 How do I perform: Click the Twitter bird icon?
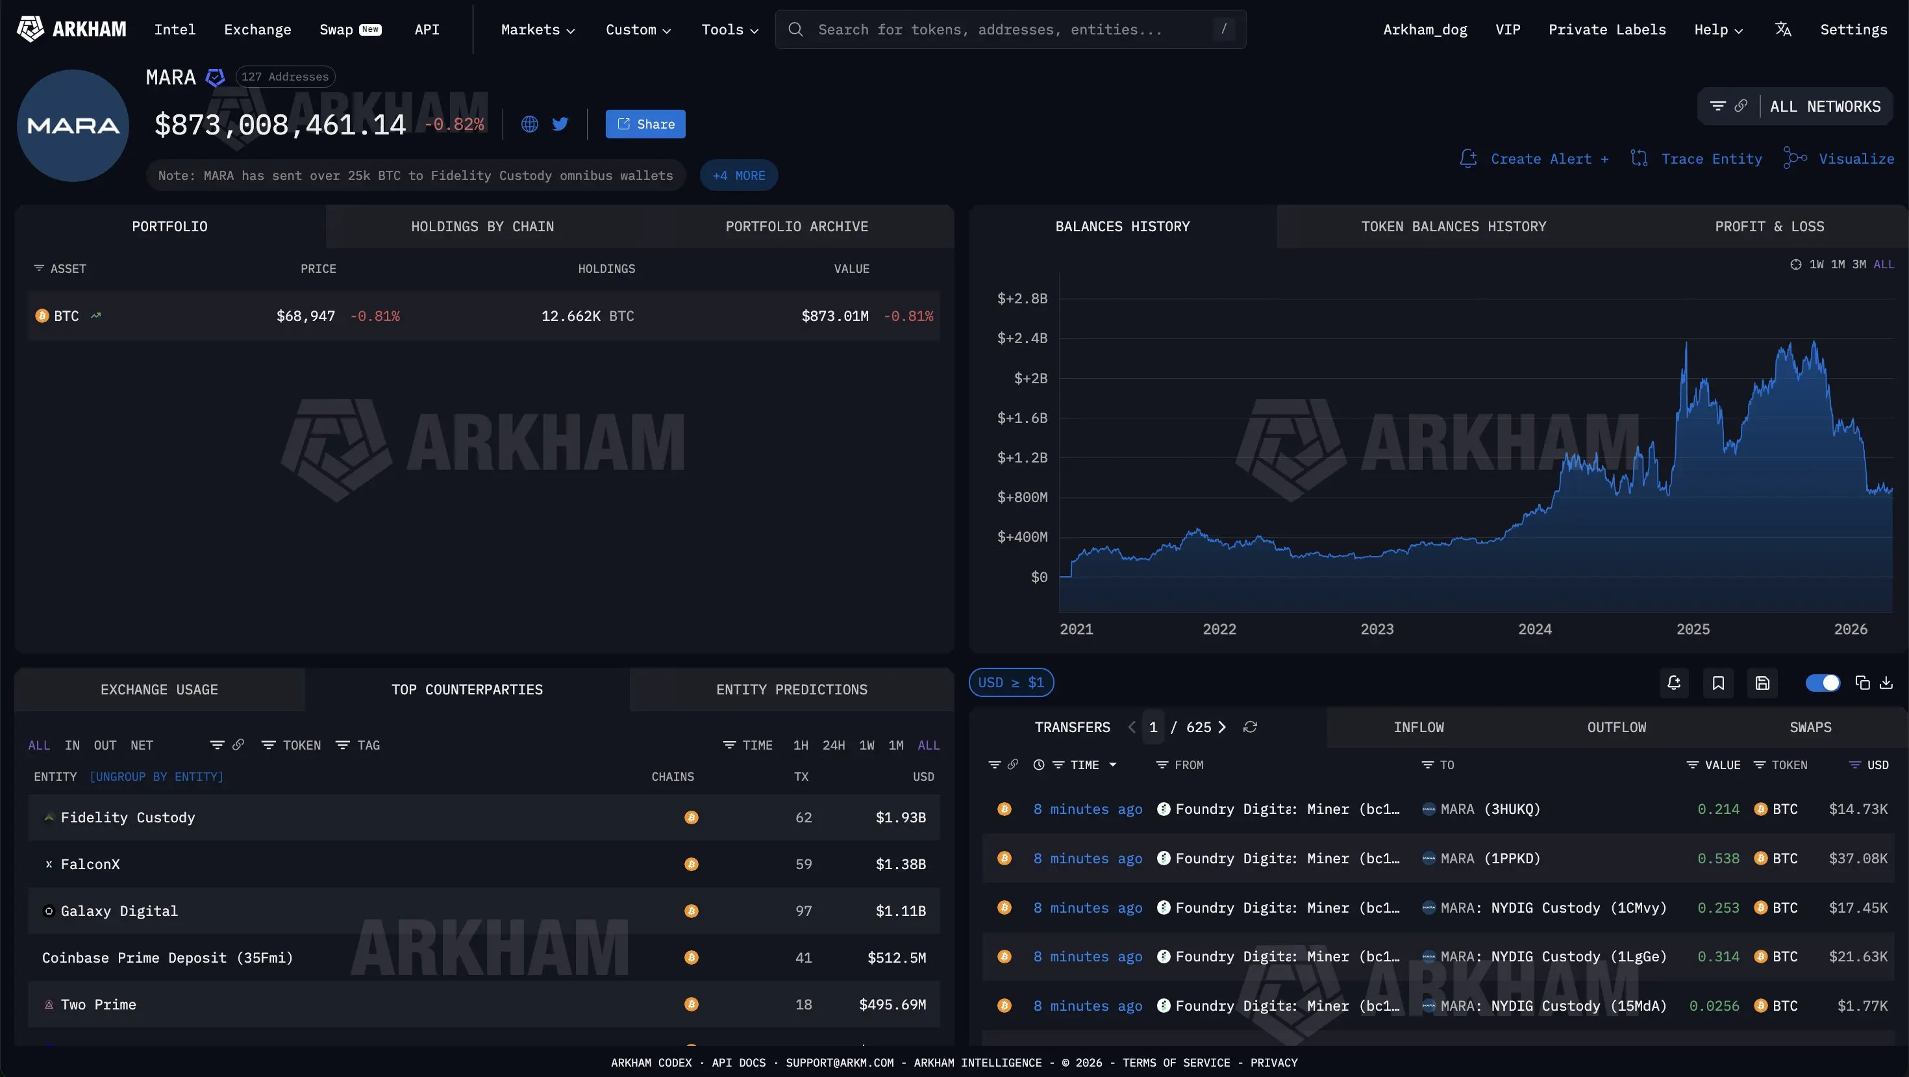pyautogui.click(x=560, y=124)
